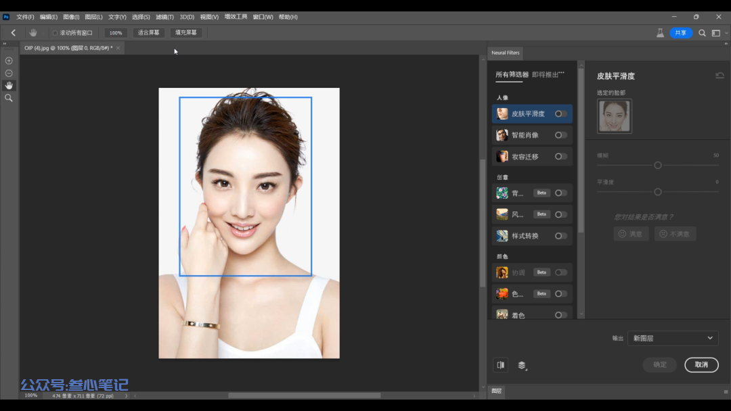The height and width of the screenshot is (411, 731).
Task: Tick the 滚动所有窗口 checkbox
Action: [55, 33]
